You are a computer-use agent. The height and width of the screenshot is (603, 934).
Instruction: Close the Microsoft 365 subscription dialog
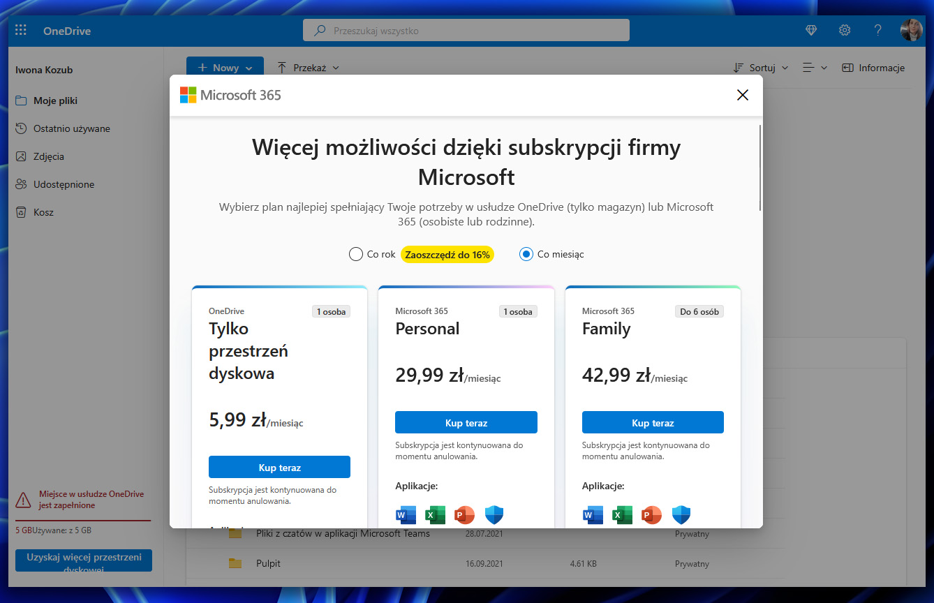(743, 95)
